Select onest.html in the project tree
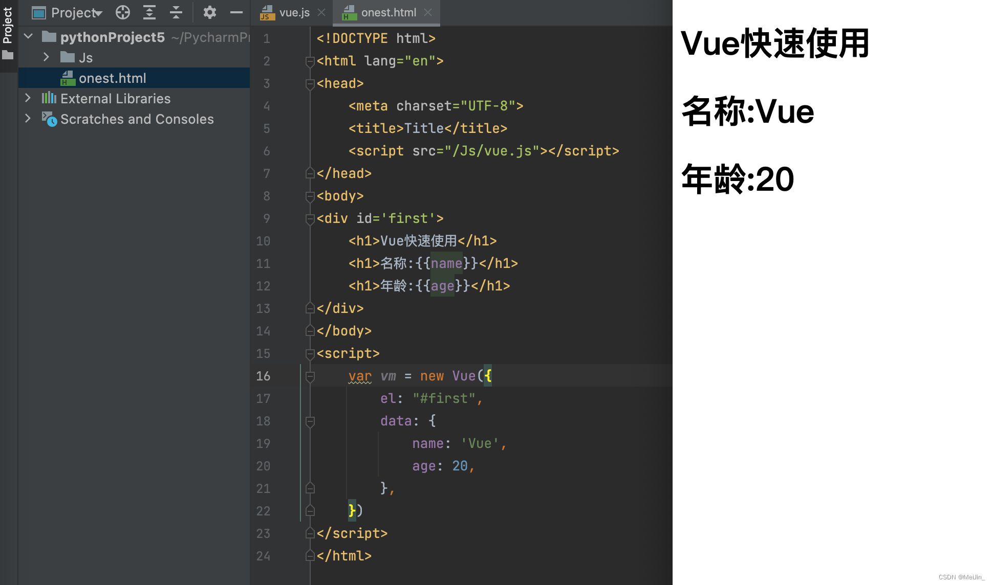Viewport: 993px width, 585px height. coord(134,78)
